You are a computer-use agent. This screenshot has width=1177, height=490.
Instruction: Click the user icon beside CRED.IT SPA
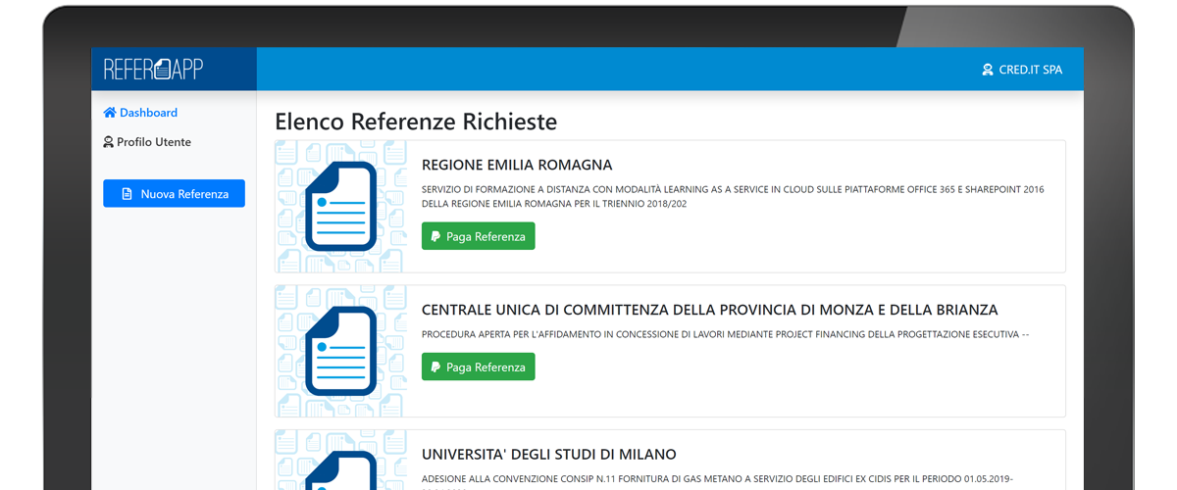coord(988,70)
